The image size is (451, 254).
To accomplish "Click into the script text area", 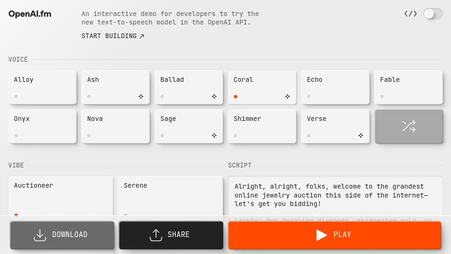I will pyautogui.click(x=335, y=196).
